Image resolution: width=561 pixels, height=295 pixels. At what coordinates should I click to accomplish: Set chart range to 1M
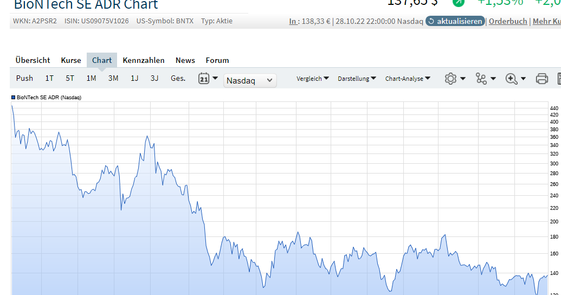(x=91, y=78)
